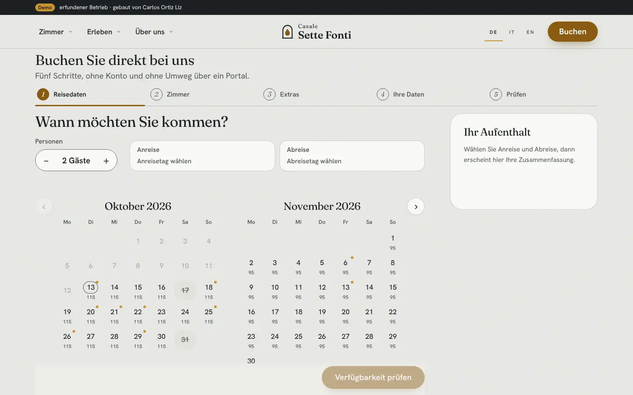Switch language to IT
The width and height of the screenshot is (633, 395).
click(x=512, y=32)
